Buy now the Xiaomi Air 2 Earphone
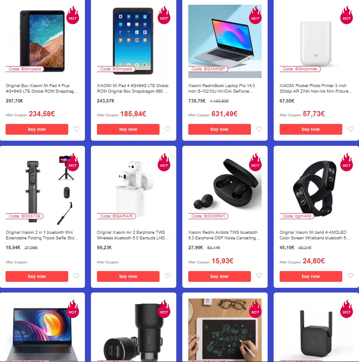Image resolution: width=359 pixels, height=362 pixels. click(x=128, y=276)
